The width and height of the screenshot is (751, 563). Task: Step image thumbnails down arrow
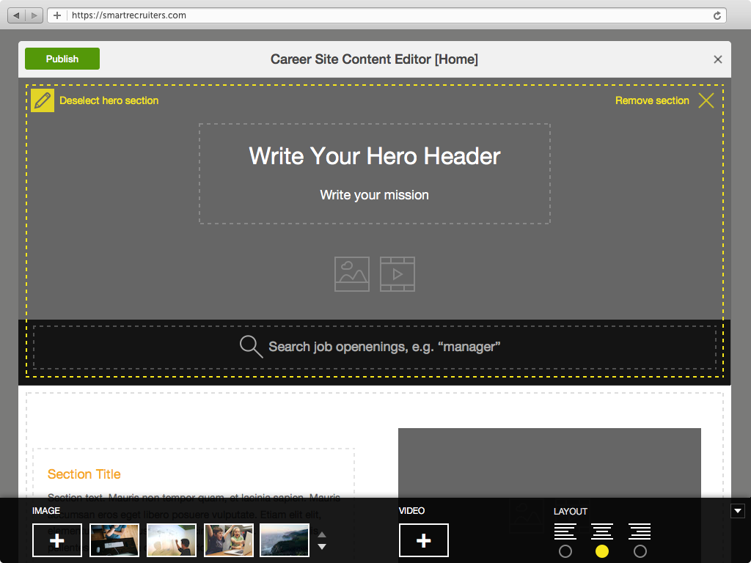323,546
